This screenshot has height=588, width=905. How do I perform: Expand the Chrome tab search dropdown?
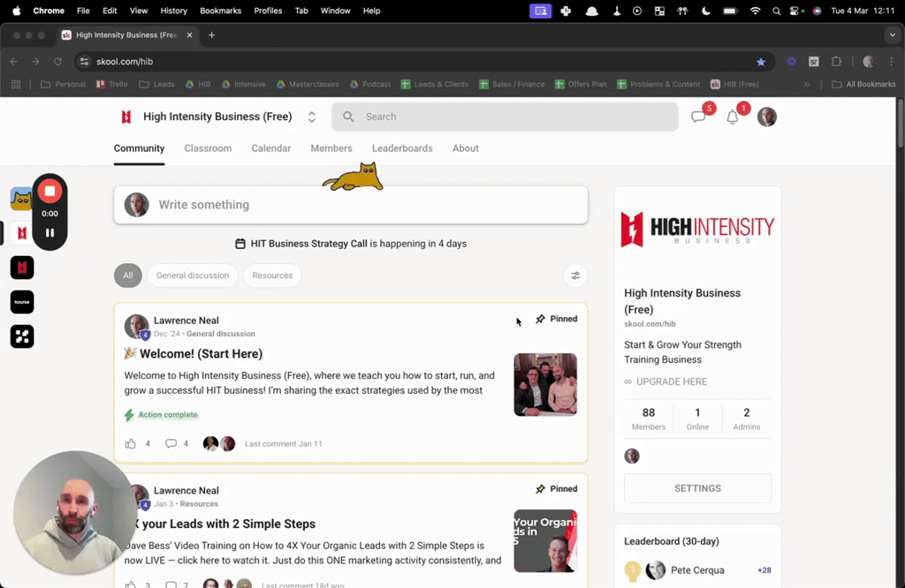click(x=893, y=35)
